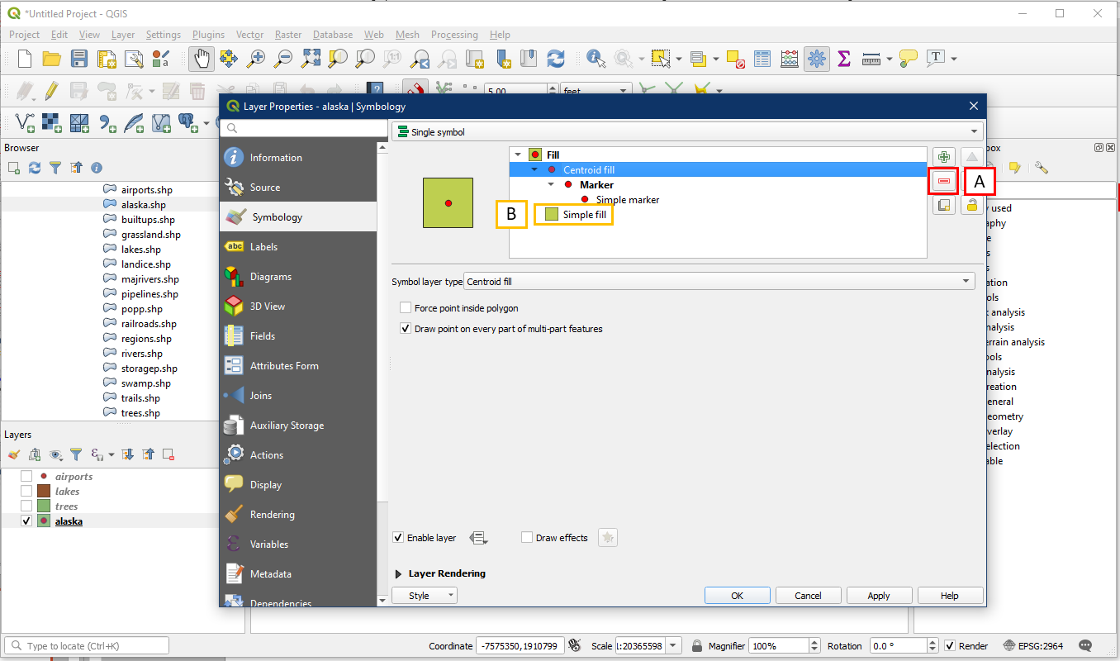
Task: Open the Processing menu
Action: tap(453, 35)
